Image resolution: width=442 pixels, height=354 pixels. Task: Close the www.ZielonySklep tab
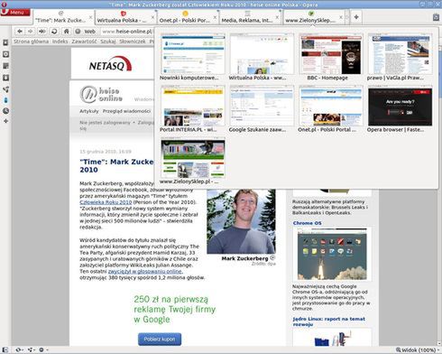[341, 17]
